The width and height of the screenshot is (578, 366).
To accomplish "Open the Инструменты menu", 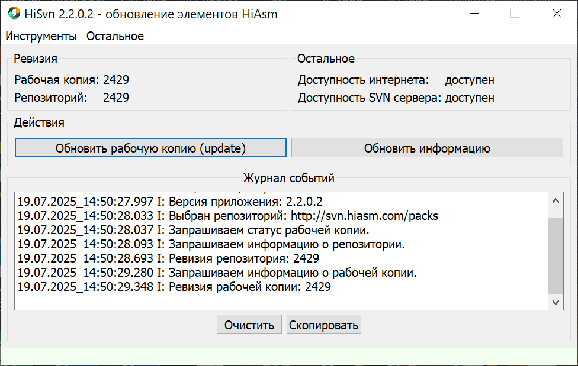I will pyautogui.click(x=41, y=36).
